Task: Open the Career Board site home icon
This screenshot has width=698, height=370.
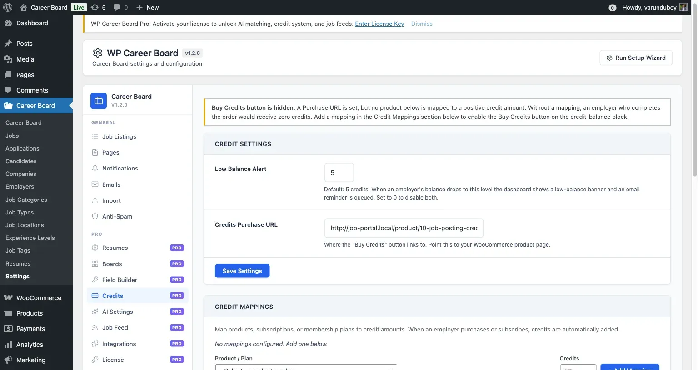Action: click(x=24, y=7)
